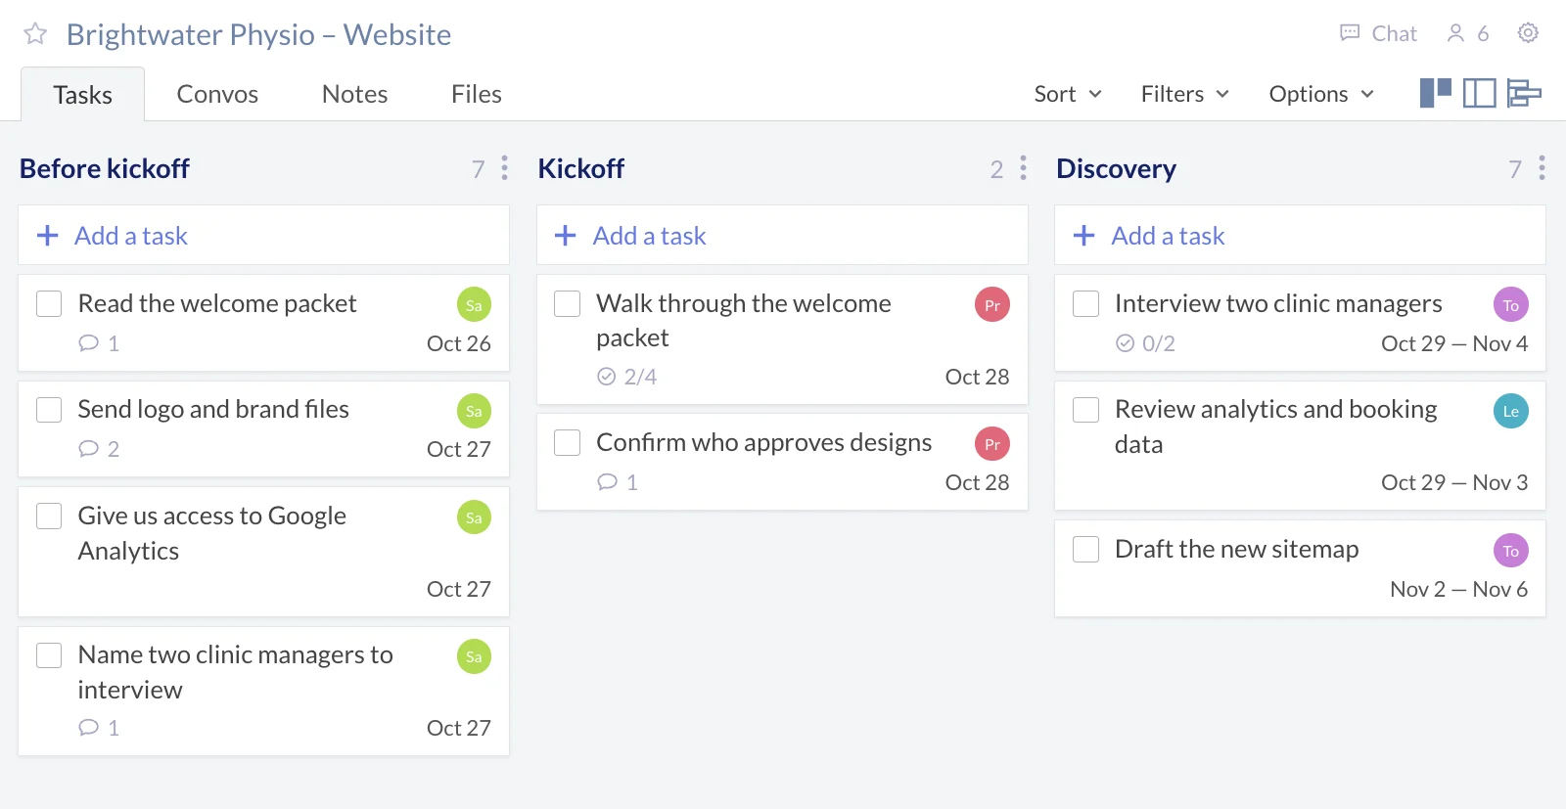Viewport: 1566px width, 809px height.
Task: Add a task in Discovery column
Action: click(1300, 235)
